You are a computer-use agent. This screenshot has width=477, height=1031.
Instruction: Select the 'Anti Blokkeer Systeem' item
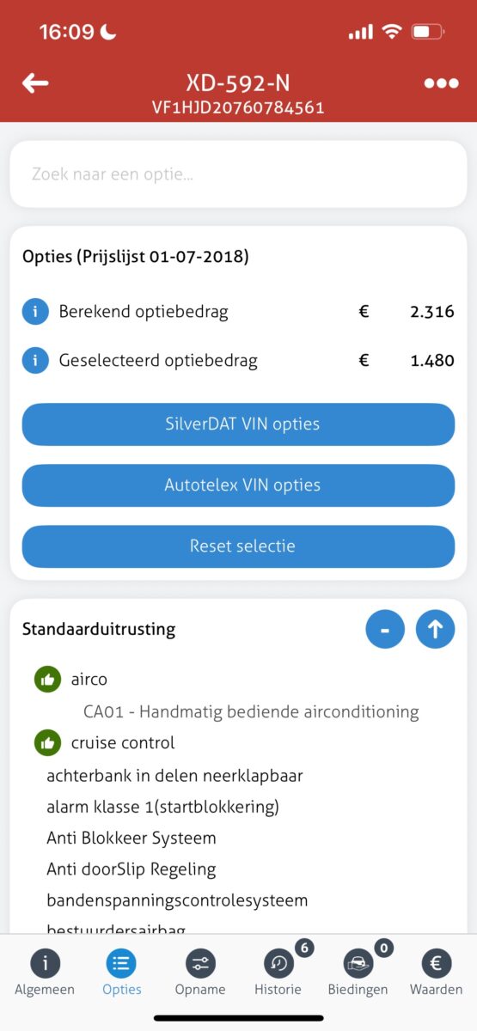pyautogui.click(x=131, y=838)
